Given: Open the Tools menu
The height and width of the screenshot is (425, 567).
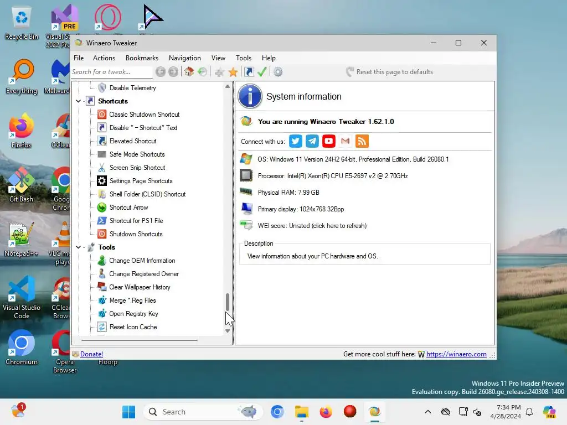Looking at the screenshot, I should [244, 58].
